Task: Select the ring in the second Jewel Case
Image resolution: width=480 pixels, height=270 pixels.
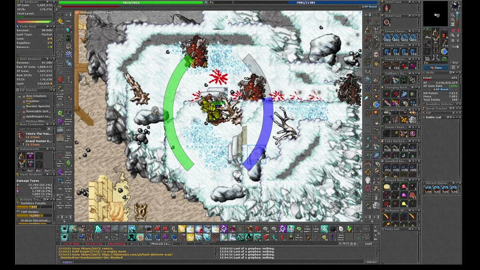Action: (x=387, y=22)
